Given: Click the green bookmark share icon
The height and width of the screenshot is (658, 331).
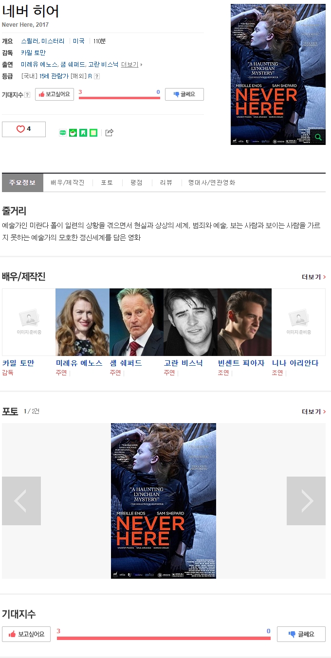Looking at the screenshot, I should pyautogui.click(x=83, y=133).
